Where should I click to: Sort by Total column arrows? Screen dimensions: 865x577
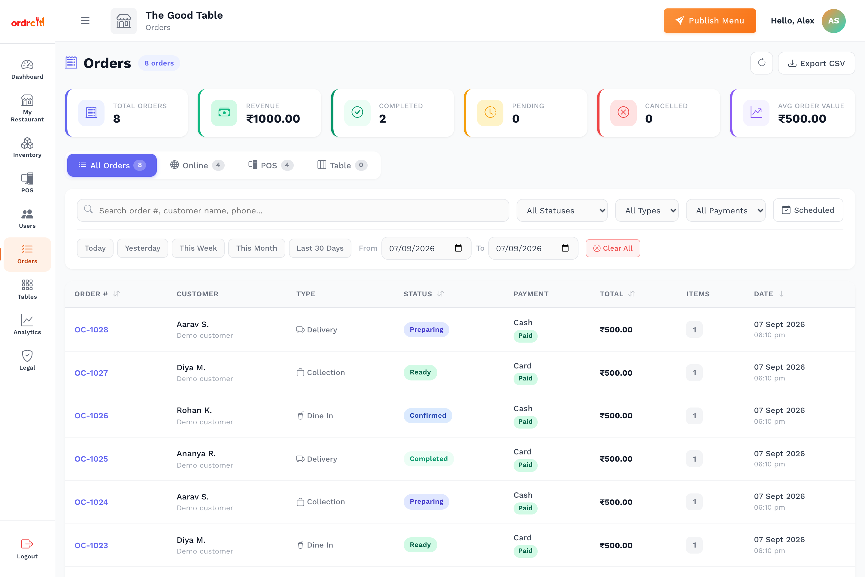point(631,294)
